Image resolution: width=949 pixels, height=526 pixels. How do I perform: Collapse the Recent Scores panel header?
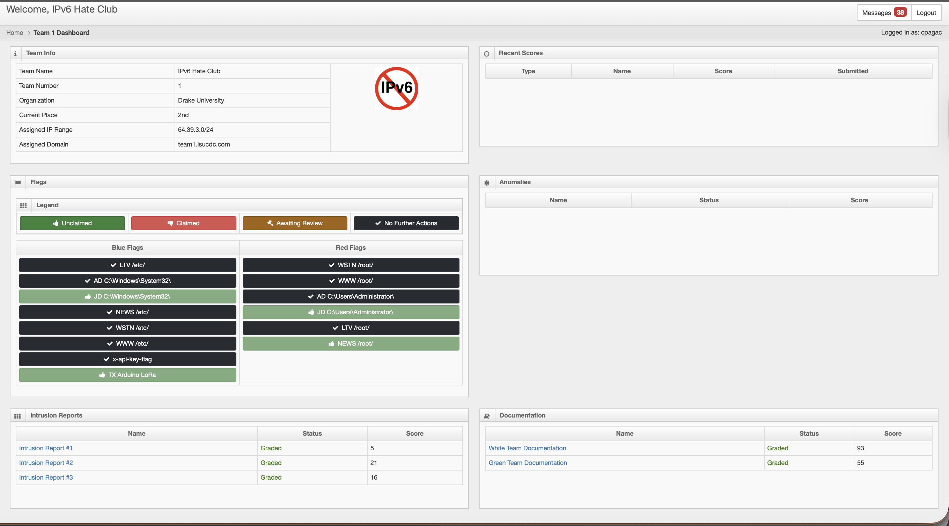point(520,53)
